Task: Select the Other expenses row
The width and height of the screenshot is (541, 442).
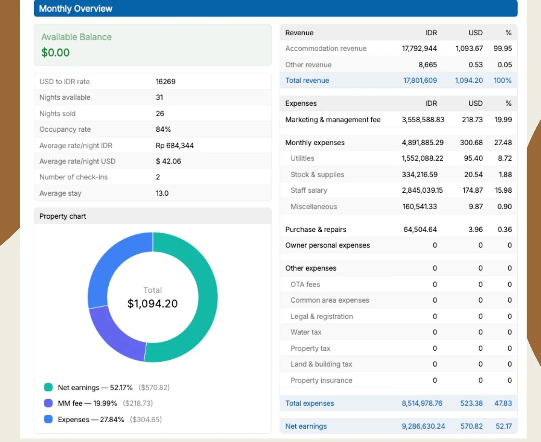Action: [399, 268]
